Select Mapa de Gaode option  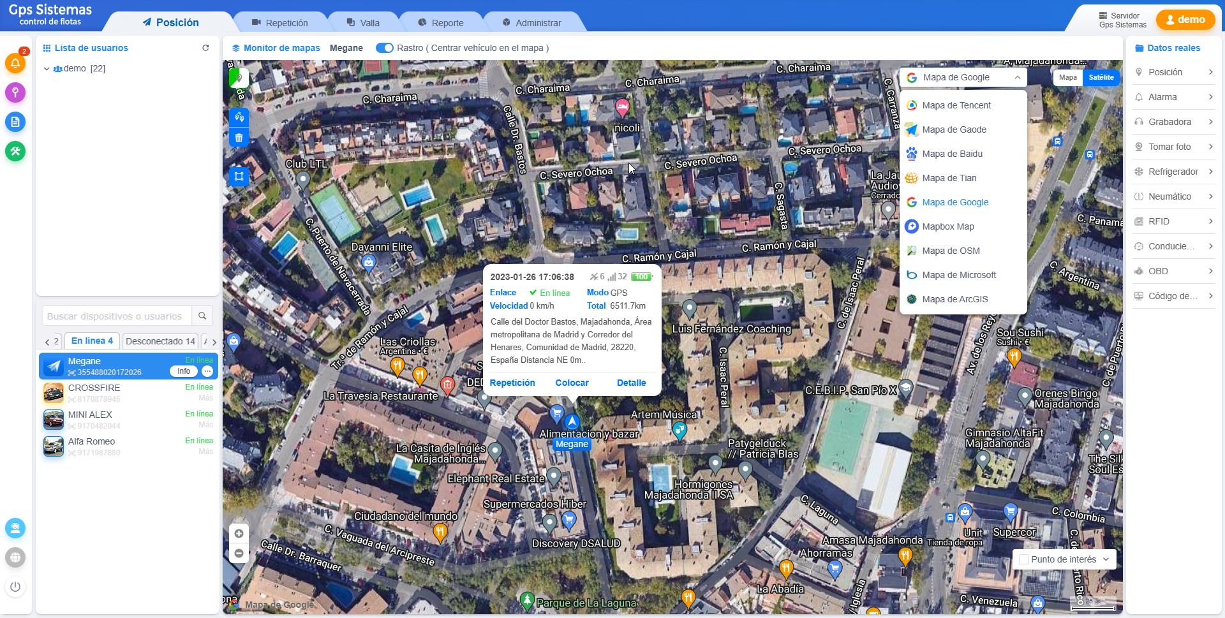963,129
